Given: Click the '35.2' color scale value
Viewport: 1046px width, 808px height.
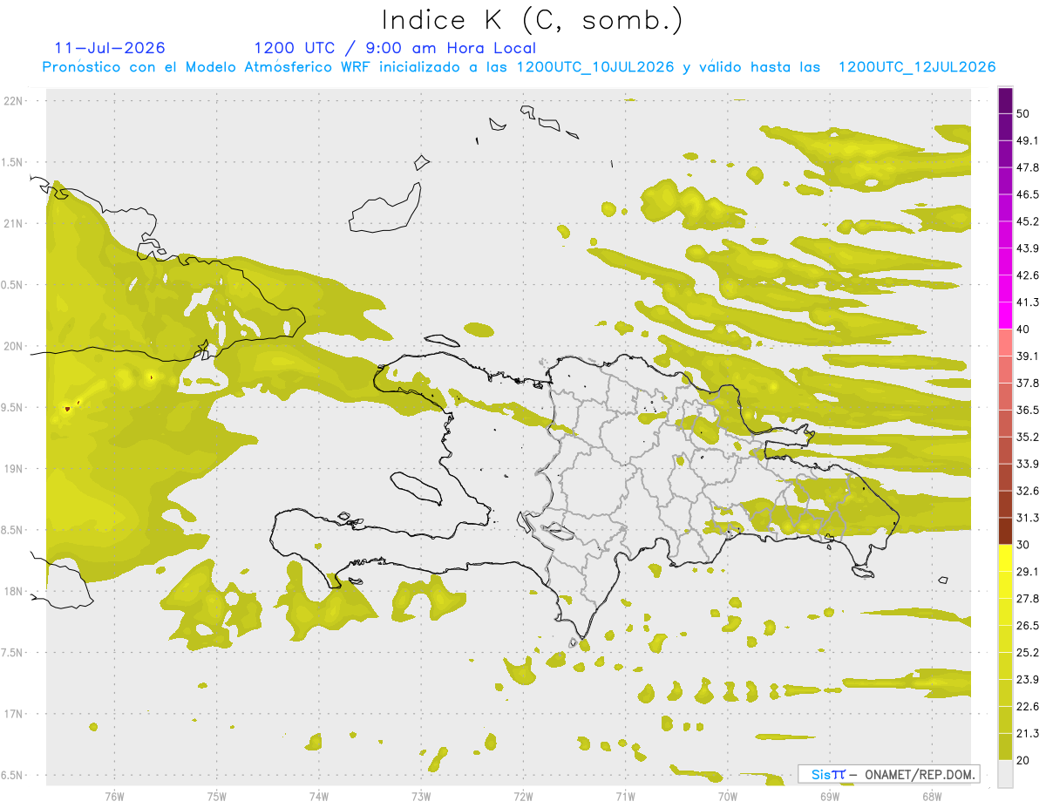Looking at the screenshot, I should pyautogui.click(x=1028, y=438).
